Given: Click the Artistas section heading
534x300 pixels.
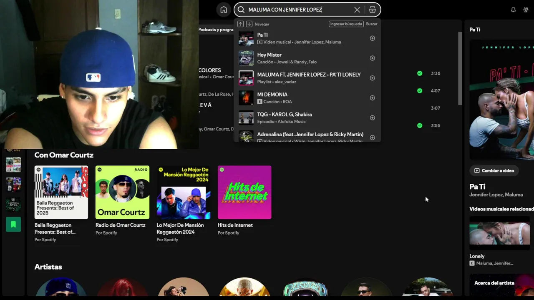Looking at the screenshot, I should point(48,267).
